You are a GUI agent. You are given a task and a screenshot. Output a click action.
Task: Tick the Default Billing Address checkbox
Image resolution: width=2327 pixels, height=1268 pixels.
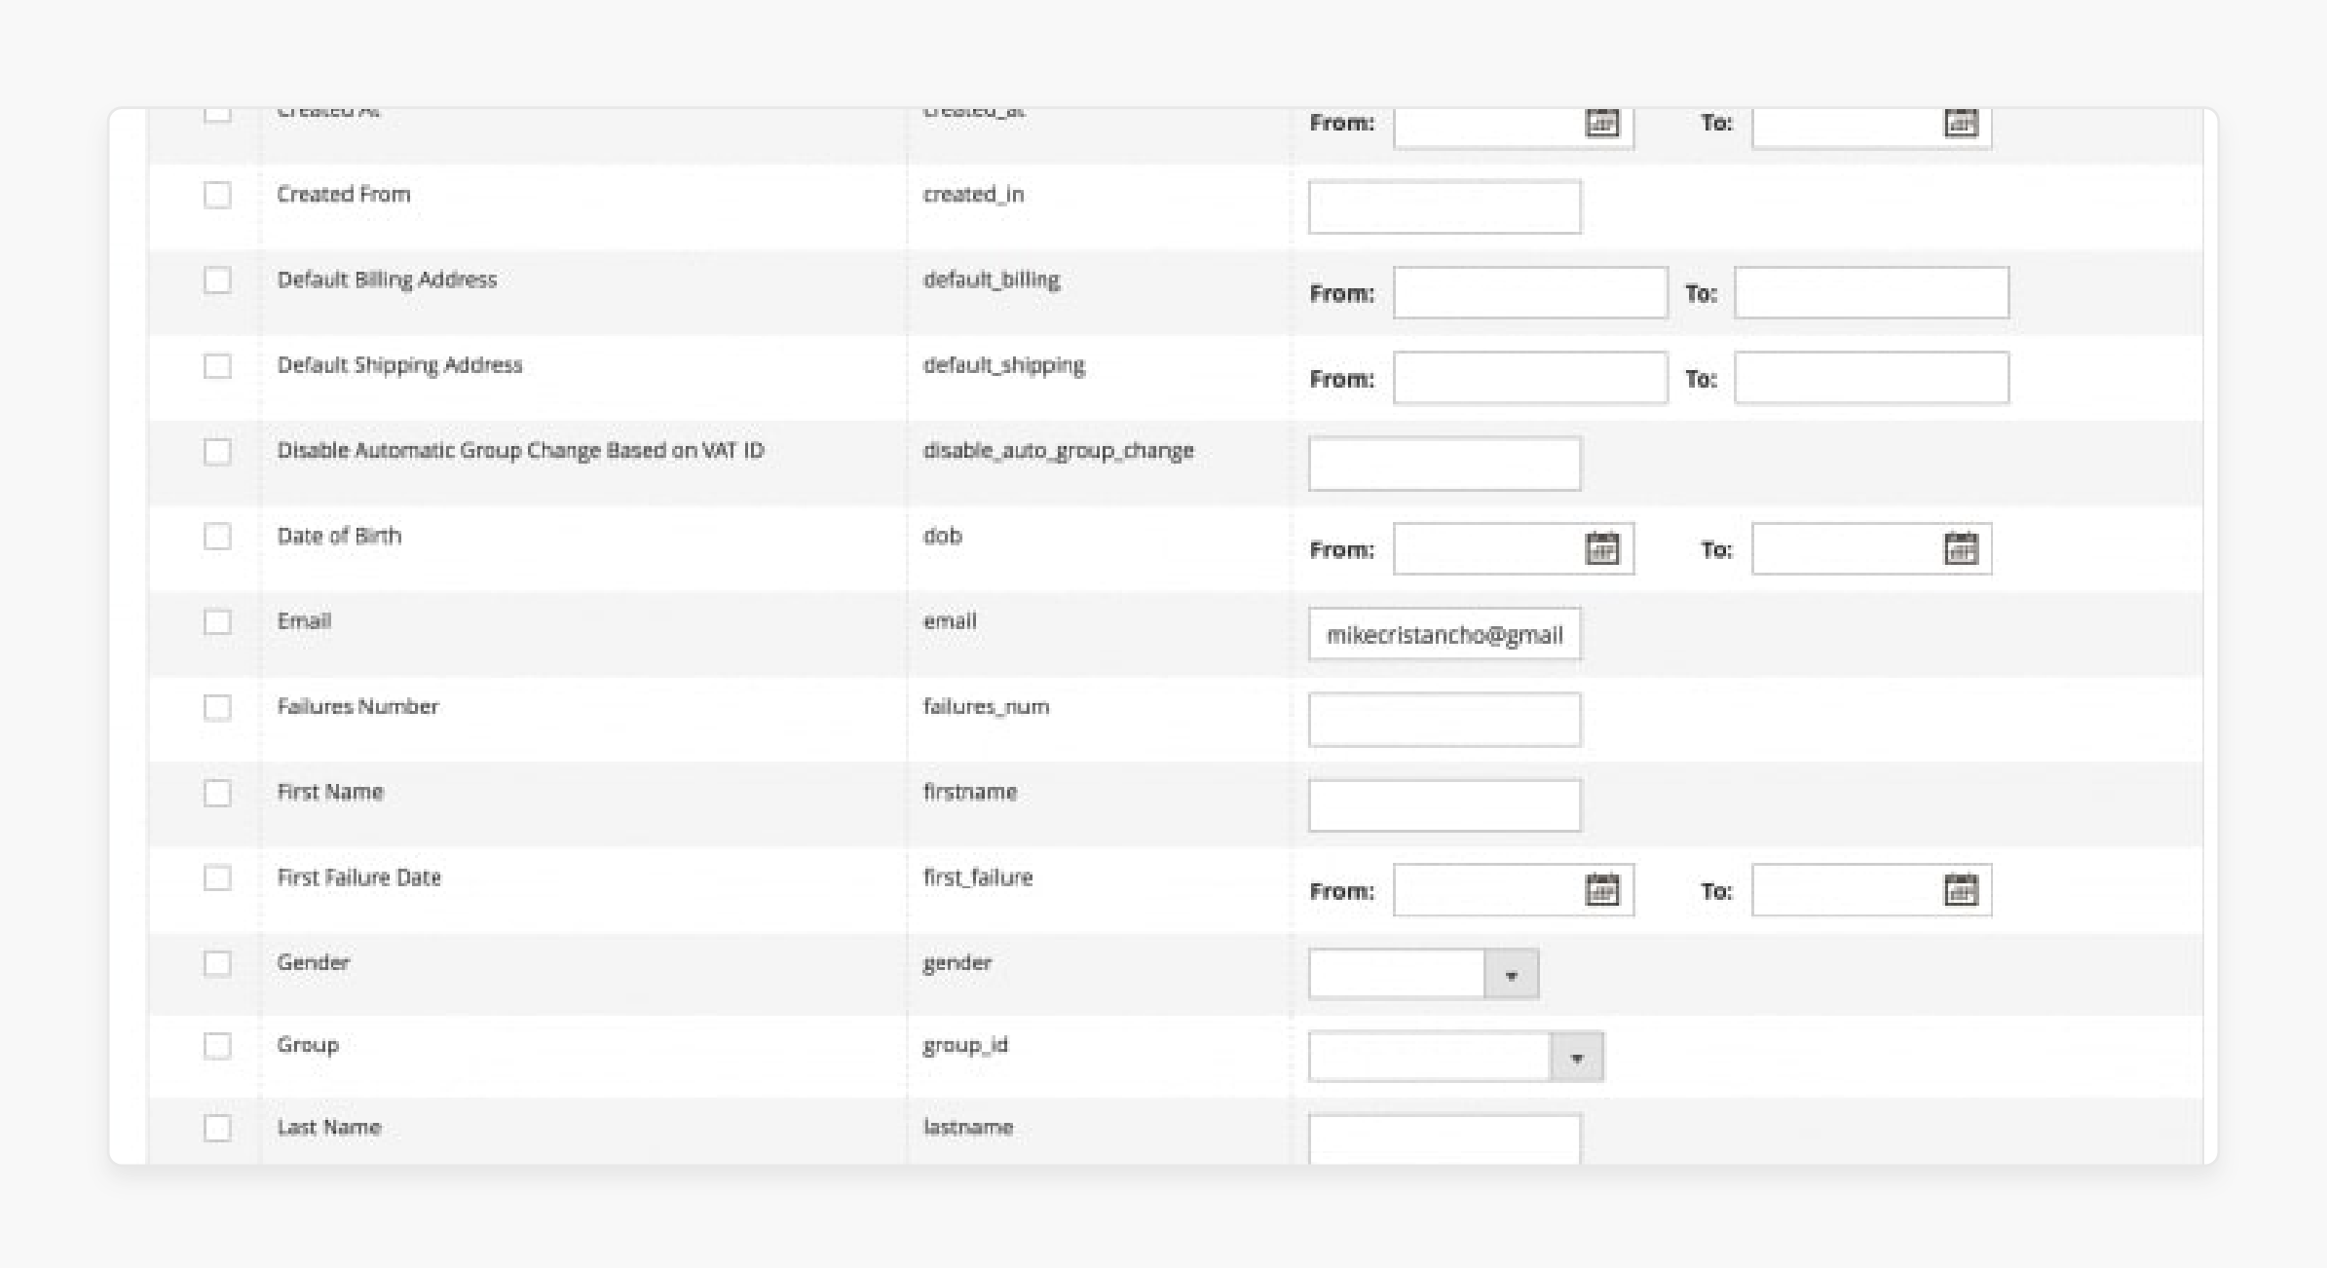(x=217, y=280)
